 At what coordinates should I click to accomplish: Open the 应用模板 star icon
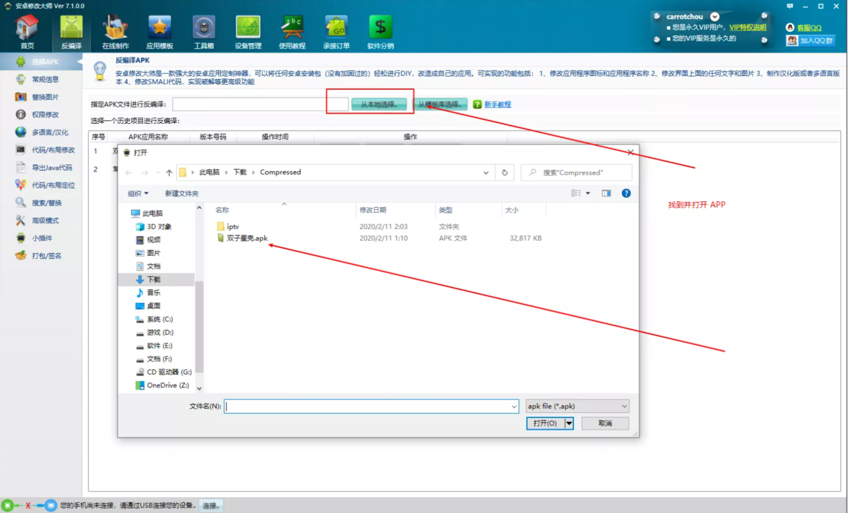pos(159,31)
